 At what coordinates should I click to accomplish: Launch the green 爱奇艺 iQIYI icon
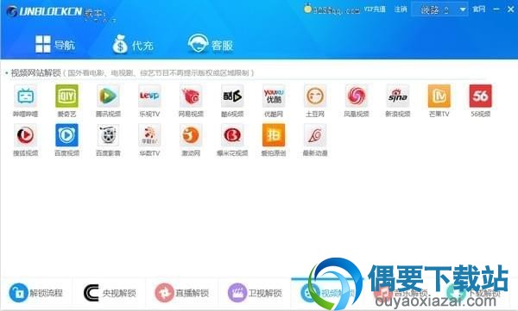[66, 96]
